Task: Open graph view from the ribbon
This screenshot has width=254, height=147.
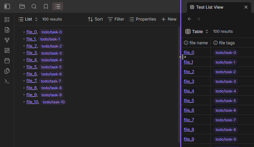Action: tap(7, 40)
